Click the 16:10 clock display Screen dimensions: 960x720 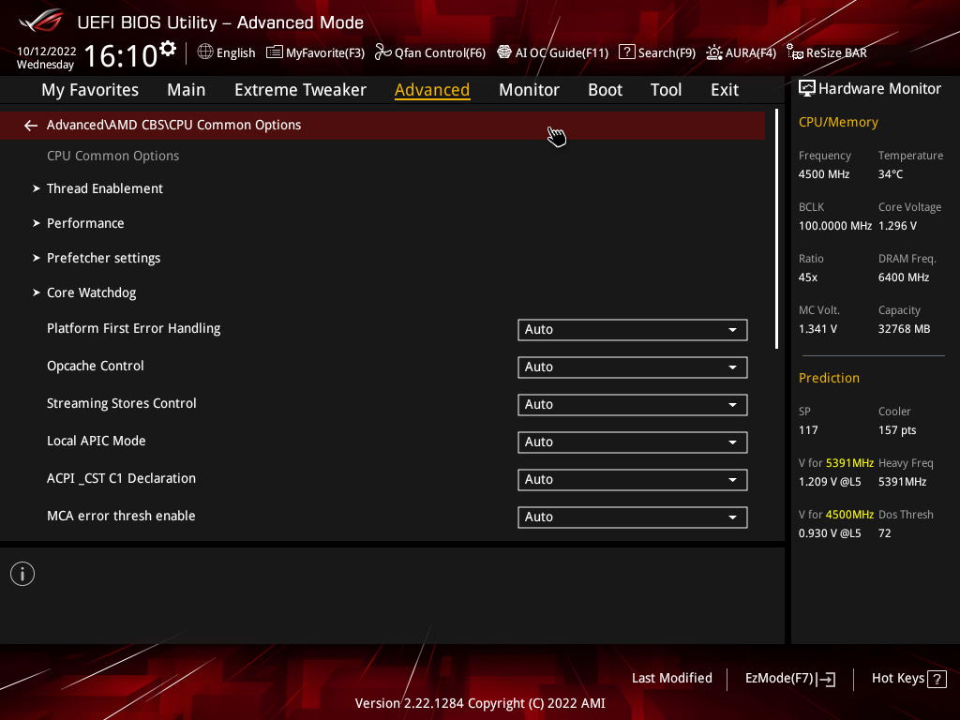[121, 55]
